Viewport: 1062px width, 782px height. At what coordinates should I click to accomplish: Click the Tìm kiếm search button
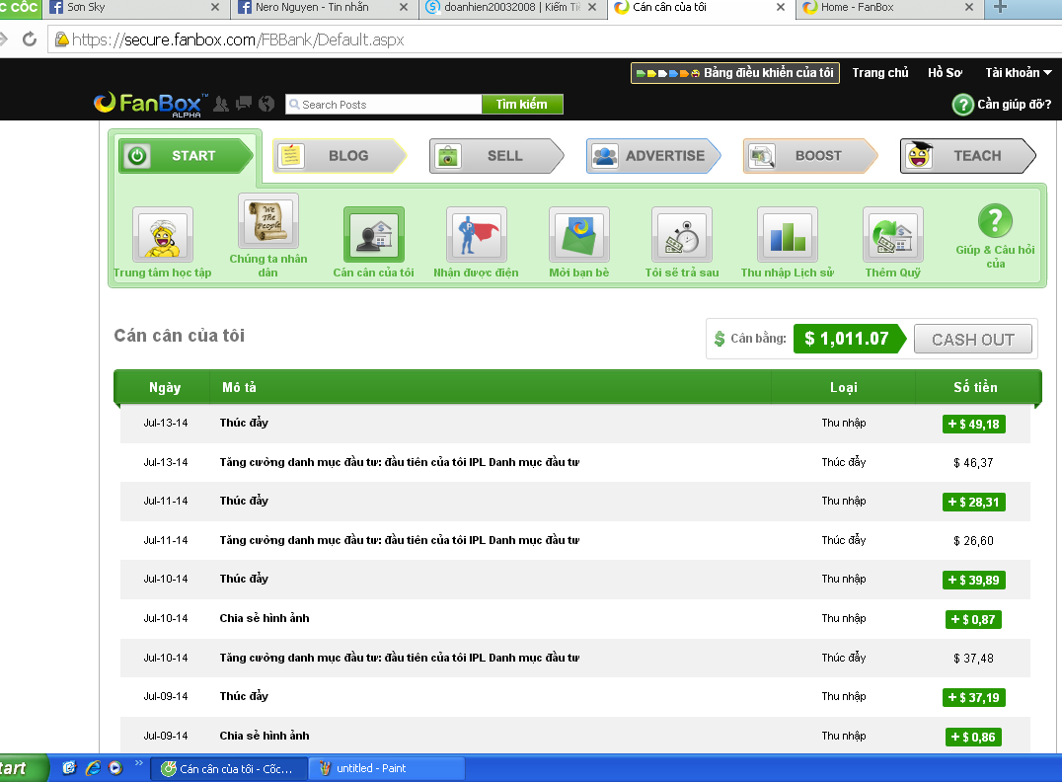click(x=521, y=105)
